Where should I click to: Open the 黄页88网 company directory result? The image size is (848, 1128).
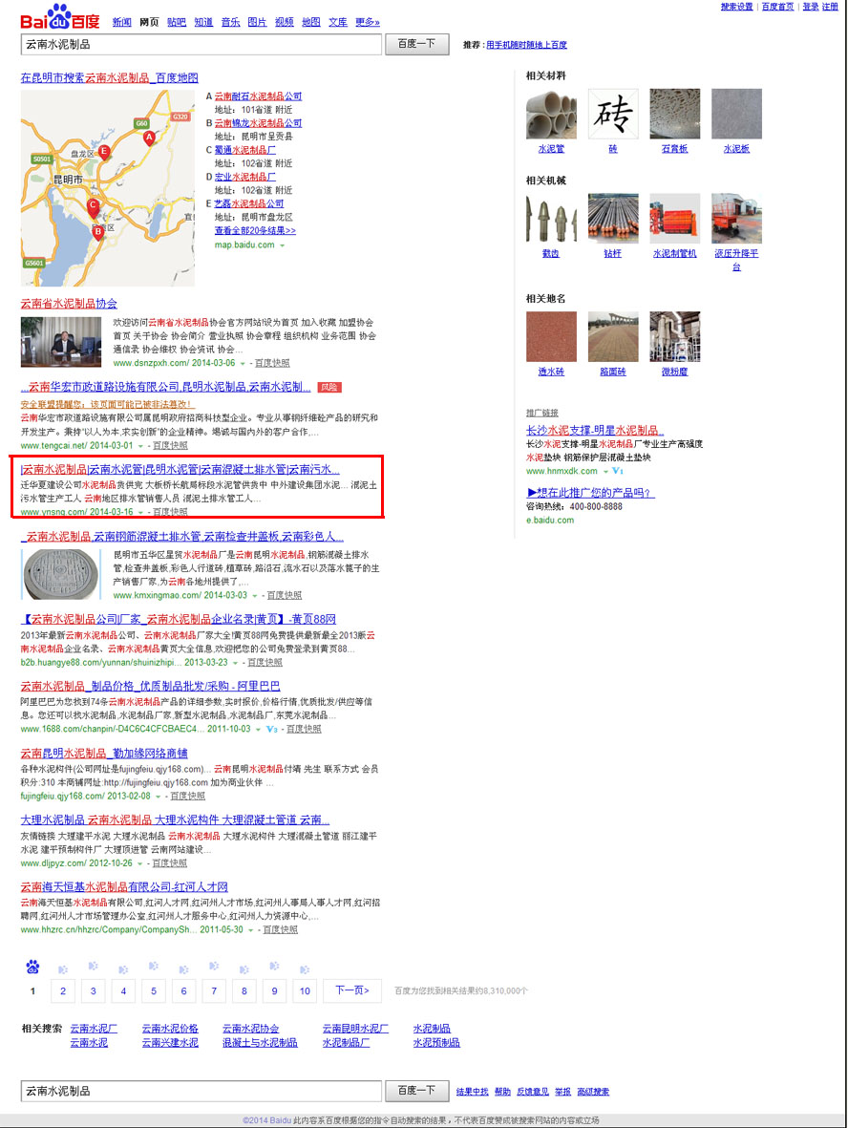pos(179,619)
